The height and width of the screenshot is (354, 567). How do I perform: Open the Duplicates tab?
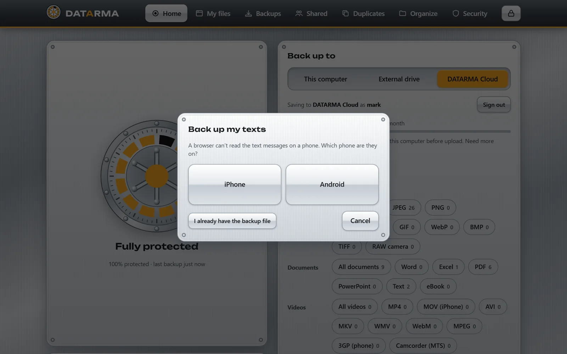click(363, 13)
